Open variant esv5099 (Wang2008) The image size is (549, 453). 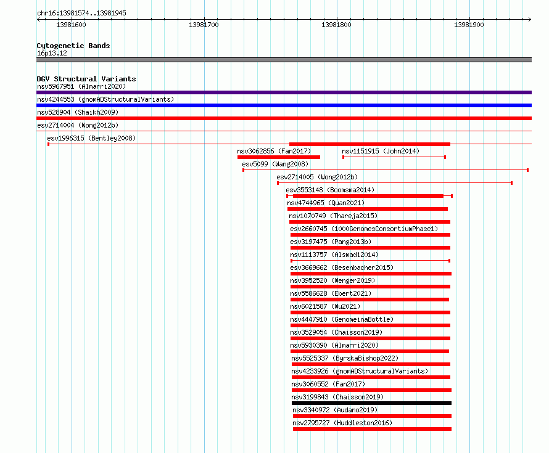(275, 164)
